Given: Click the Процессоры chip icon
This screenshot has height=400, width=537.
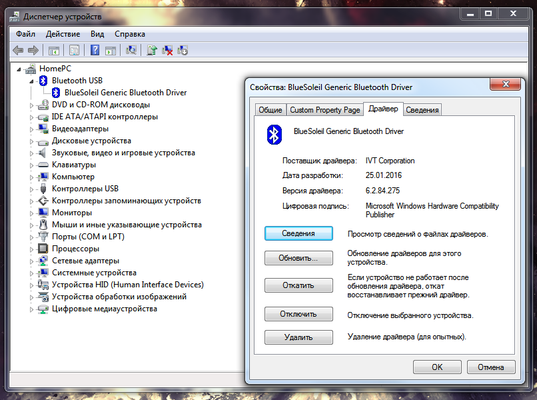Looking at the screenshot, I should tap(43, 249).
